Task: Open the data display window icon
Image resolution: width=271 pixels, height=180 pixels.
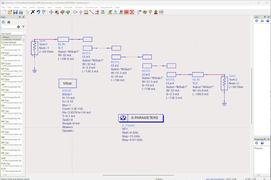Action: (161, 12)
